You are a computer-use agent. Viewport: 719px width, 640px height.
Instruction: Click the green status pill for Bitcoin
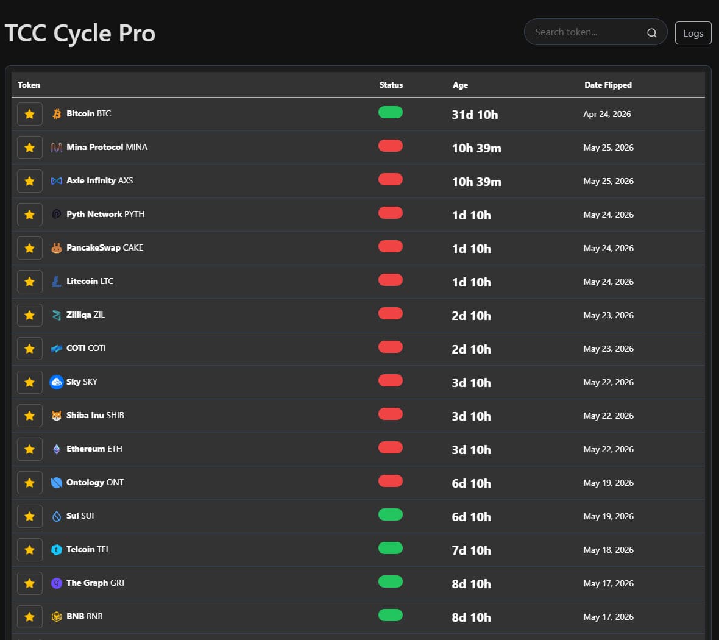390,112
